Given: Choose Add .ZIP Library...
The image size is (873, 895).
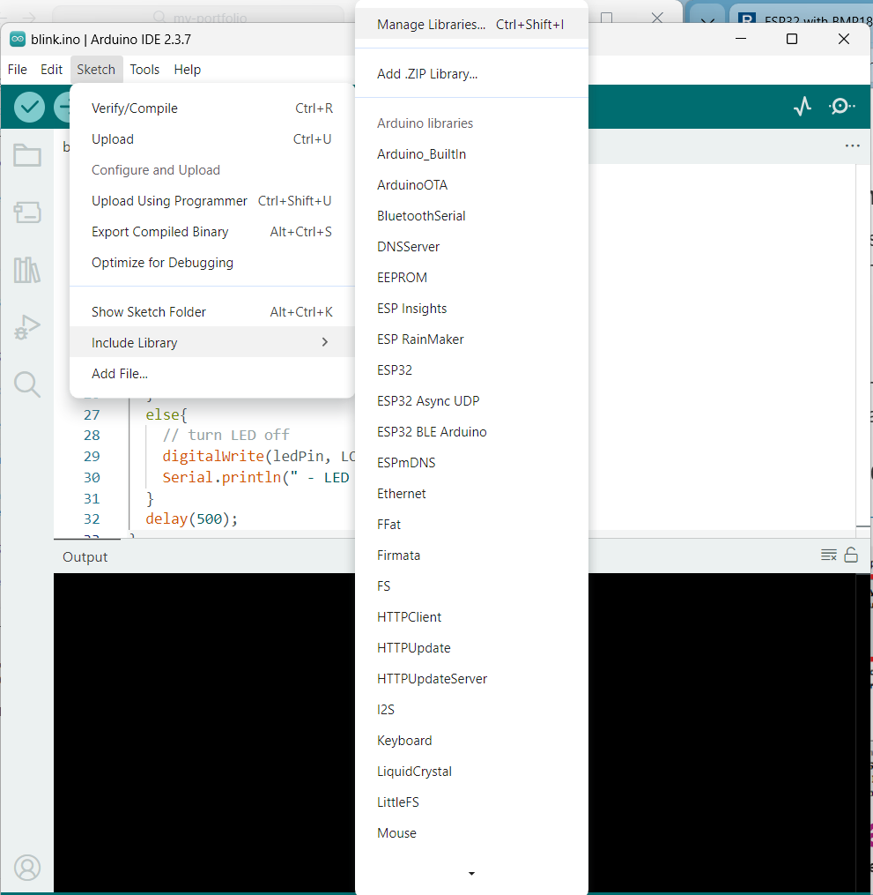Looking at the screenshot, I should pyautogui.click(x=471, y=74).
